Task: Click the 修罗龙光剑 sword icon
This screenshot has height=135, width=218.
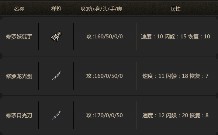Action: pyautogui.click(x=56, y=76)
